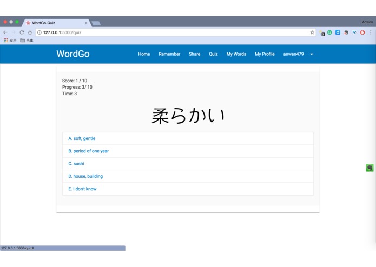Open the browser home page icon

tap(30, 32)
